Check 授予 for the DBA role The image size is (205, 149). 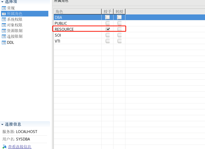point(108,17)
